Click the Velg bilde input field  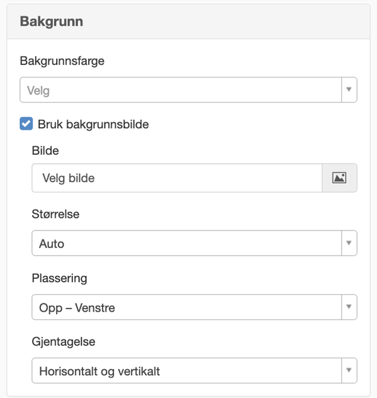(177, 178)
